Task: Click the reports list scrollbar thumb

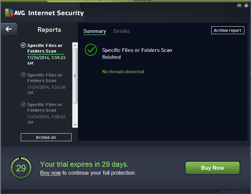Action: click(75, 75)
